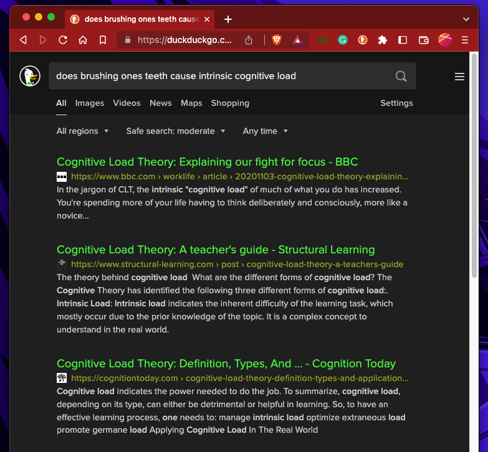Reload the current page
This screenshot has width=488, height=452.
(x=63, y=40)
